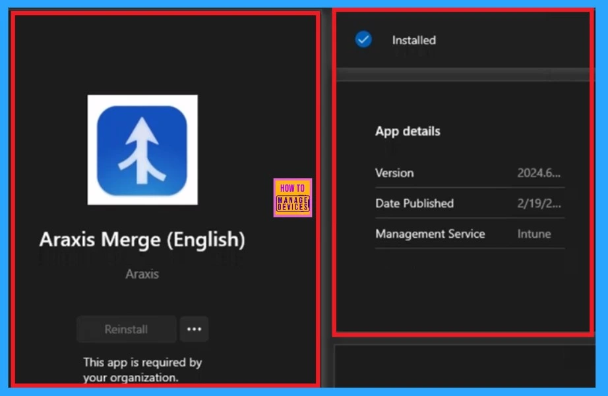Click the Araxis Merge app icon
The height and width of the screenshot is (396, 608).
tap(142, 150)
